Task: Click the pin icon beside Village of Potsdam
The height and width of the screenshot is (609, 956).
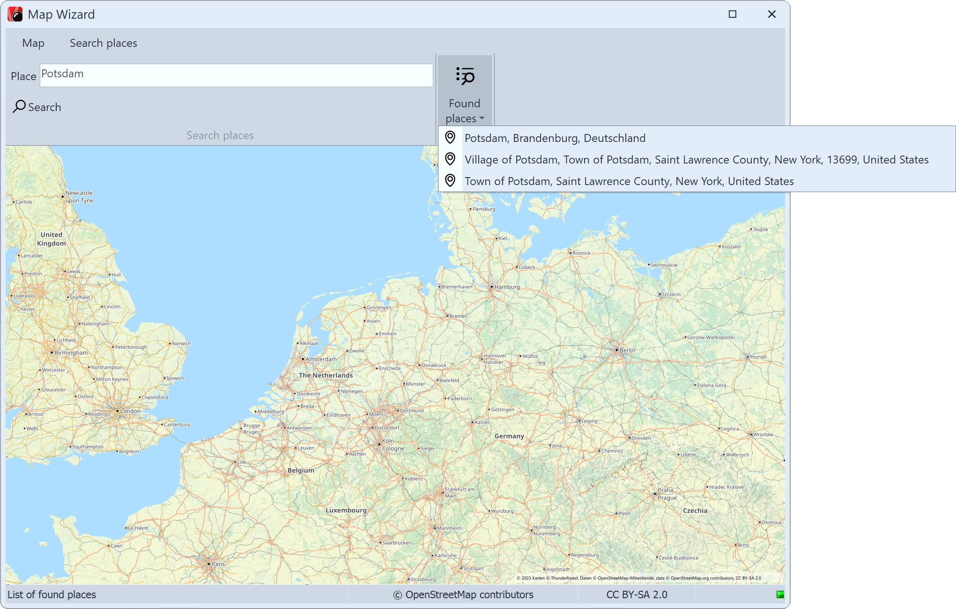Action: click(x=451, y=159)
